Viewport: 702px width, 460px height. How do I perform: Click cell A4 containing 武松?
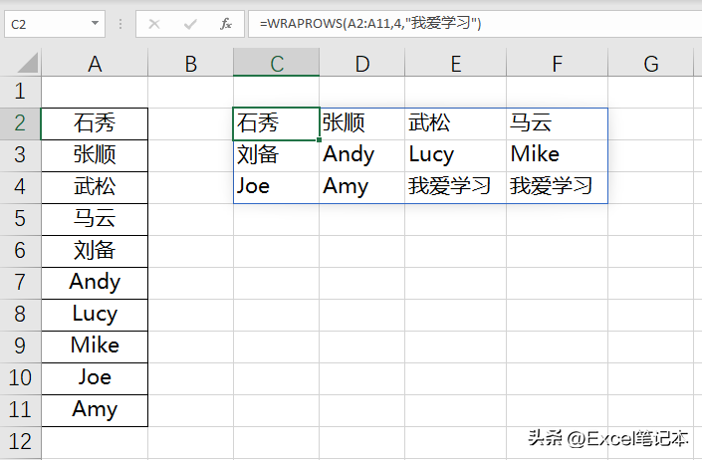click(95, 187)
